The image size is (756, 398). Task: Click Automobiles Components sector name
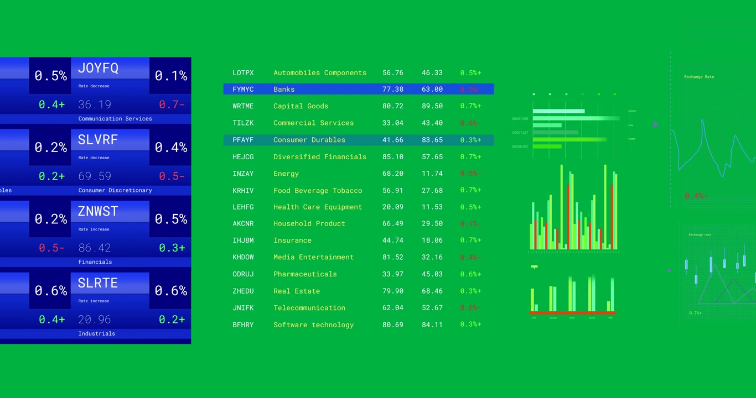[x=320, y=73]
